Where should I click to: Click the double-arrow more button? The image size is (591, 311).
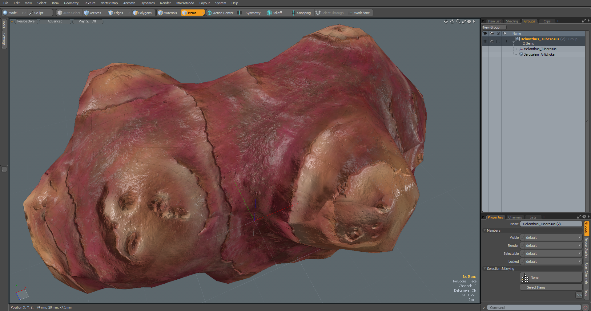(579, 295)
